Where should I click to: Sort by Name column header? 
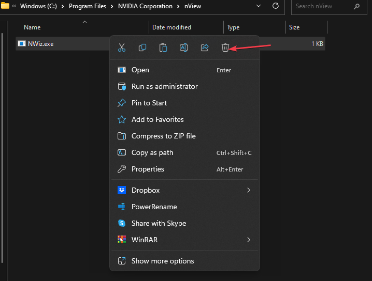tap(32, 27)
